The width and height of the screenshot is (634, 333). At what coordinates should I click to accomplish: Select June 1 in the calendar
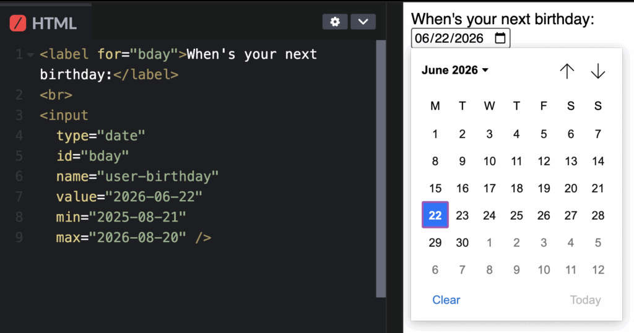point(435,134)
